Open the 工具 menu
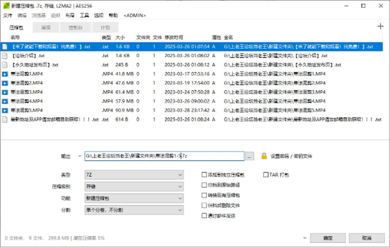The image size is (390, 248). (84, 15)
